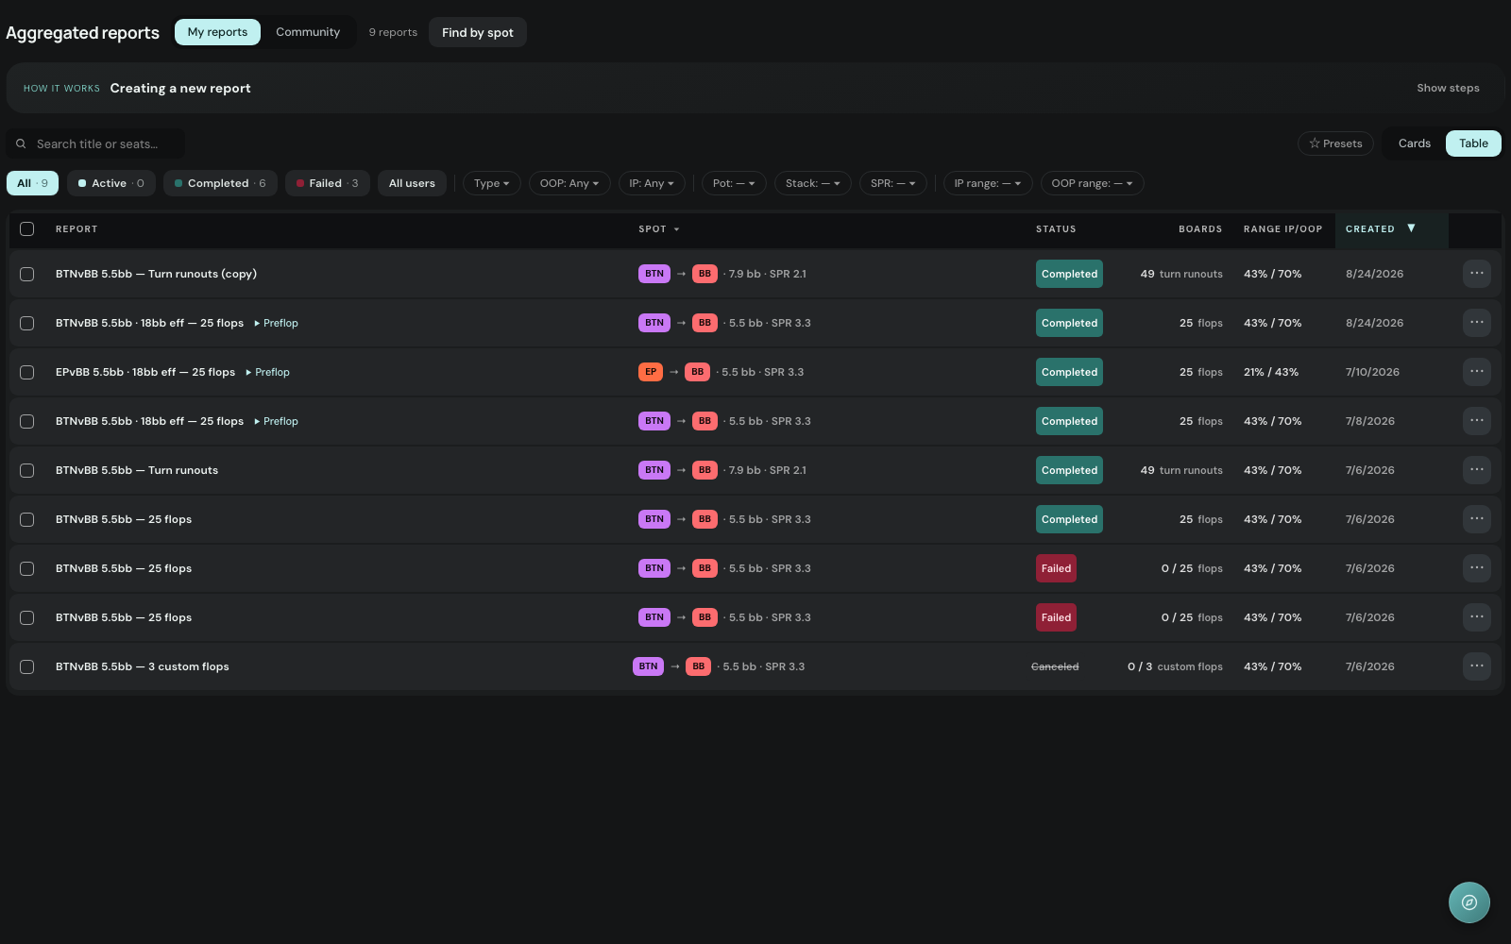Select the '3 custom flops' report checkbox
The width and height of the screenshot is (1511, 944).
27,666
